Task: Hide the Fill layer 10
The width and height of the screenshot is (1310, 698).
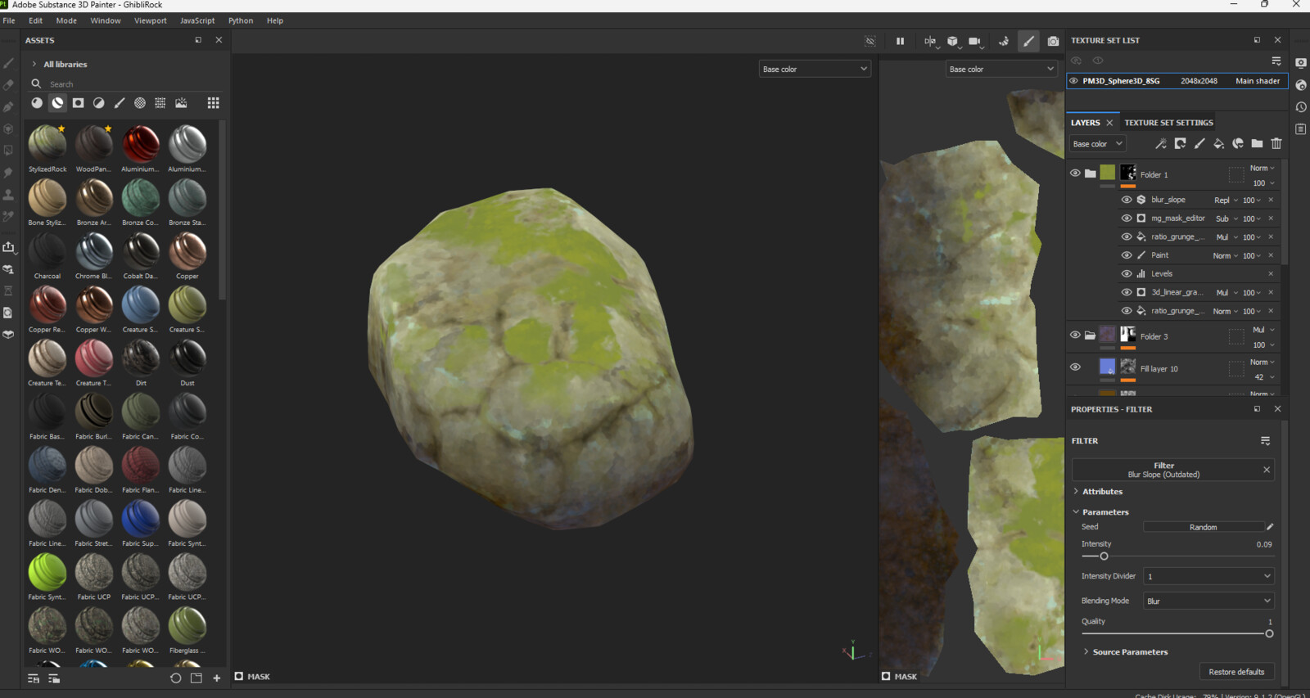Action: pyautogui.click(x=1075, y=367)
